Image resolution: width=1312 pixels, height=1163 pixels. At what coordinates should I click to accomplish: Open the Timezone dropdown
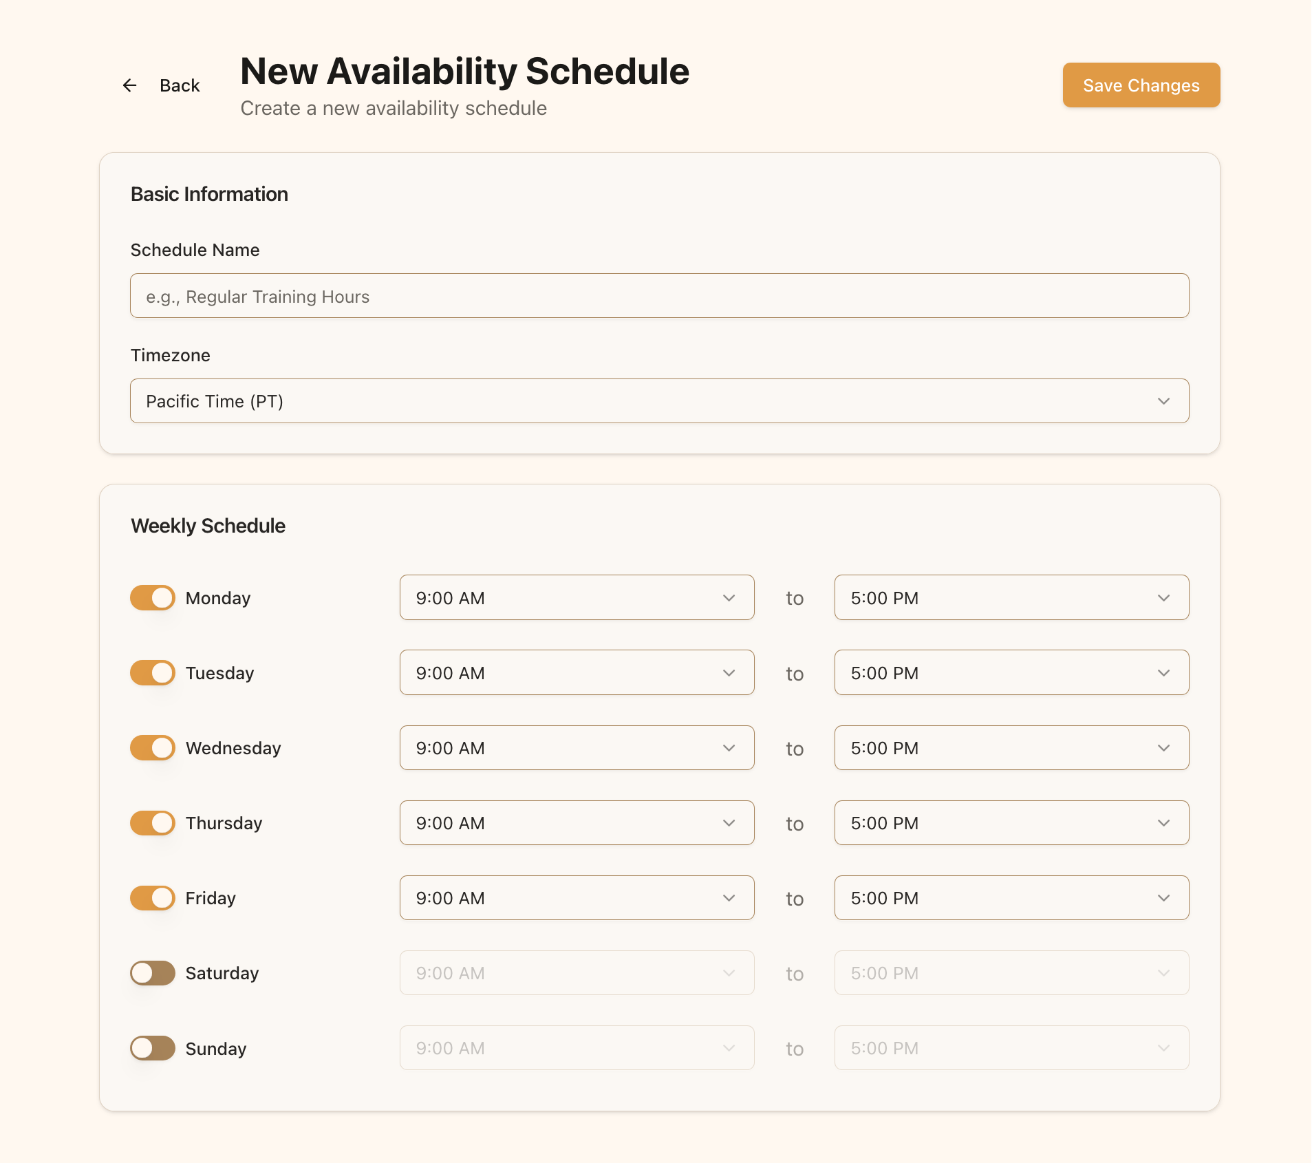(658, 401)
